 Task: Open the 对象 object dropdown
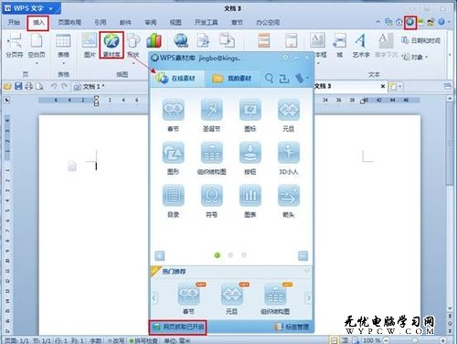(x=415, y=57)
